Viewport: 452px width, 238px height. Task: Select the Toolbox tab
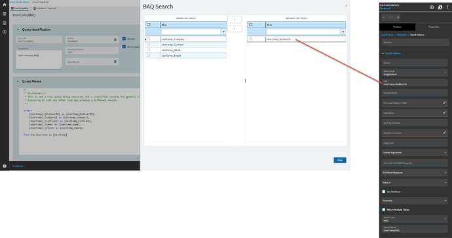[x=397, y=27]
